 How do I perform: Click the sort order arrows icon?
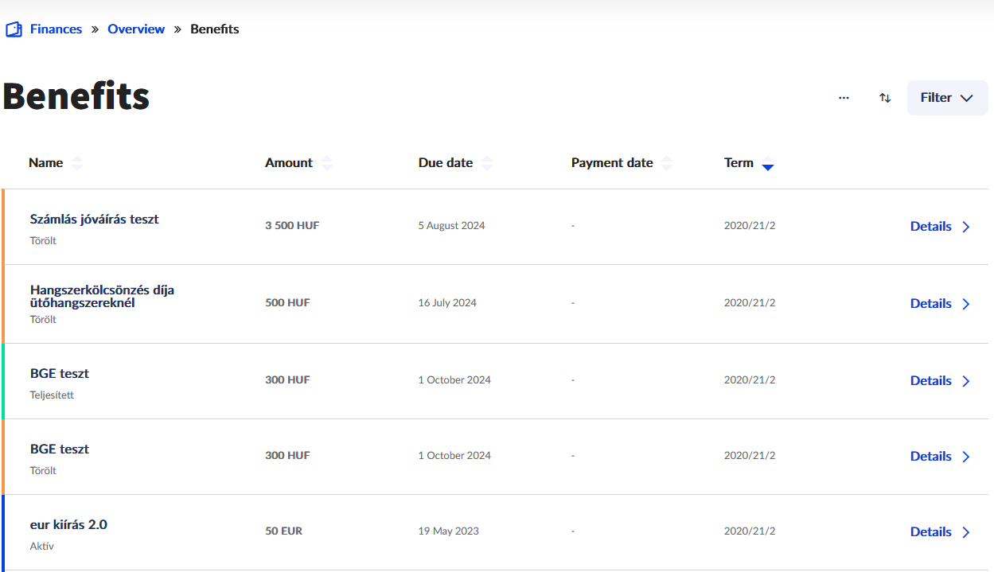tap(885, 98)
